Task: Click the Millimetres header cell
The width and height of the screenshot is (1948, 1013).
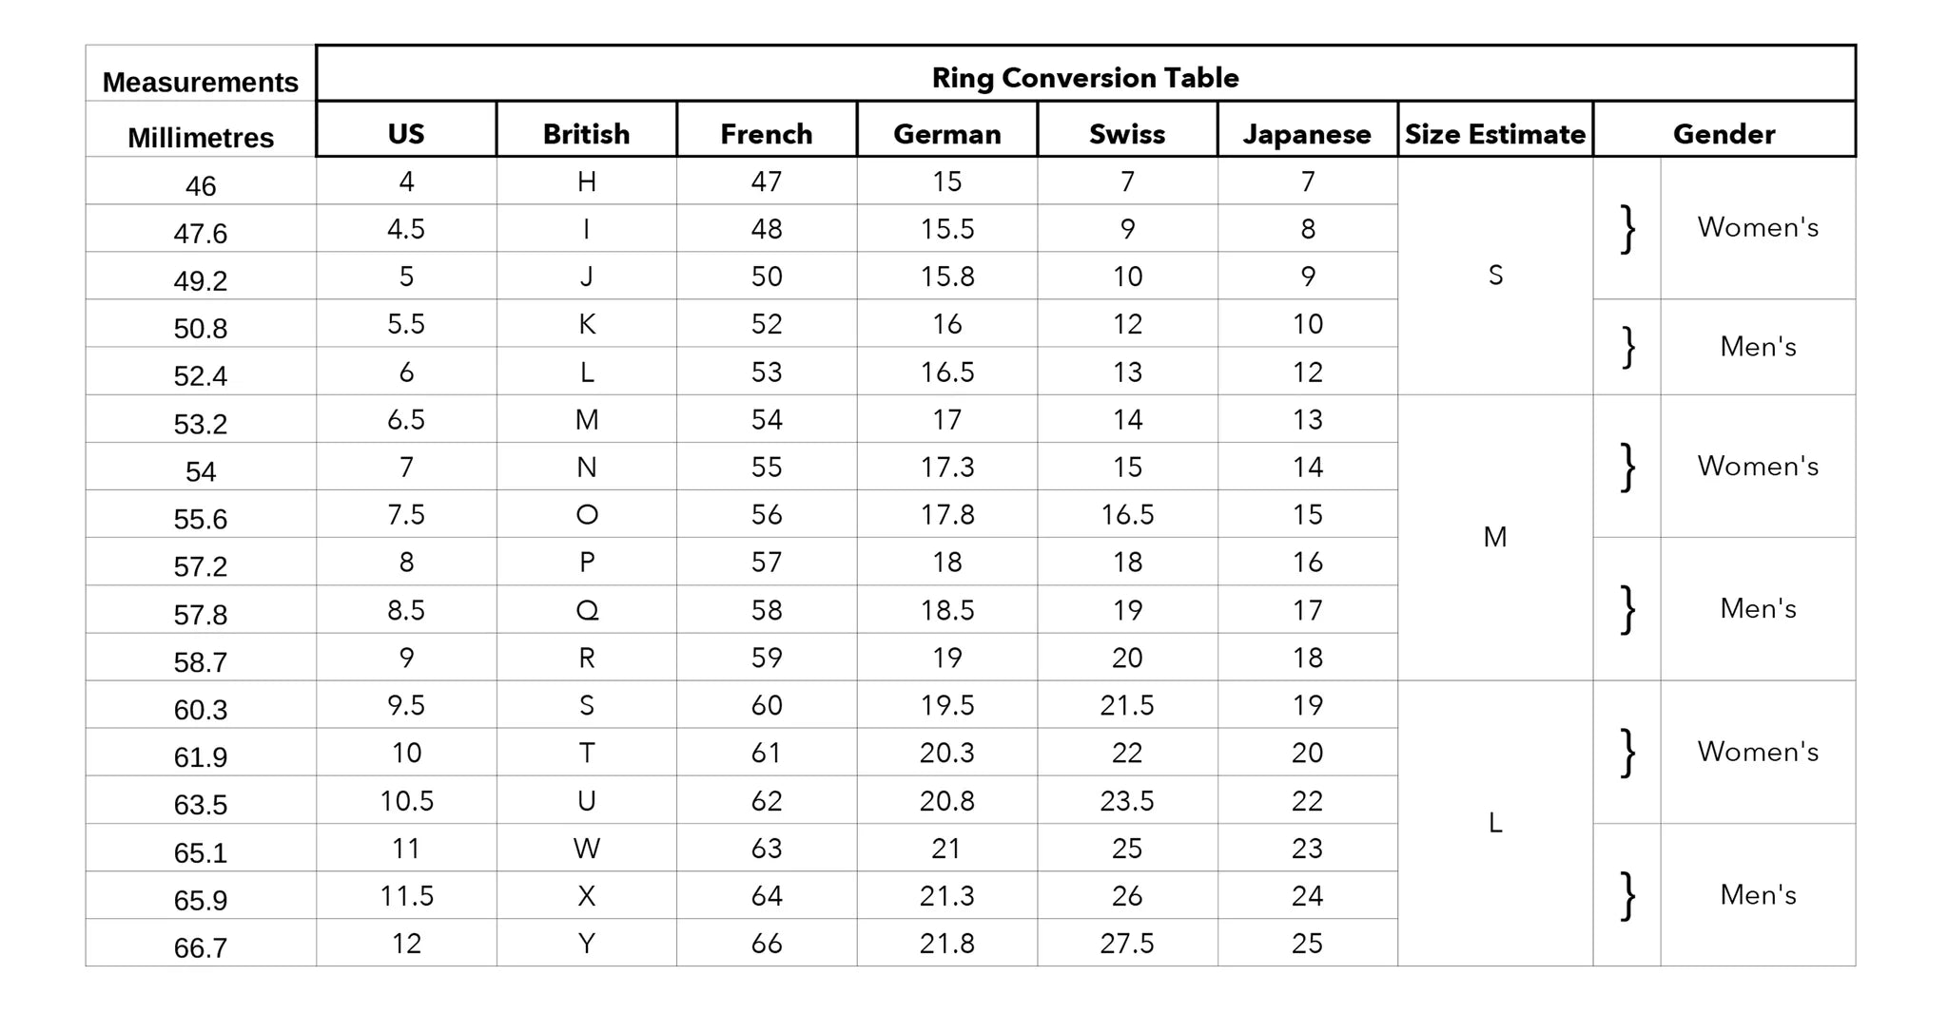Action: click(x=201, y=138)
